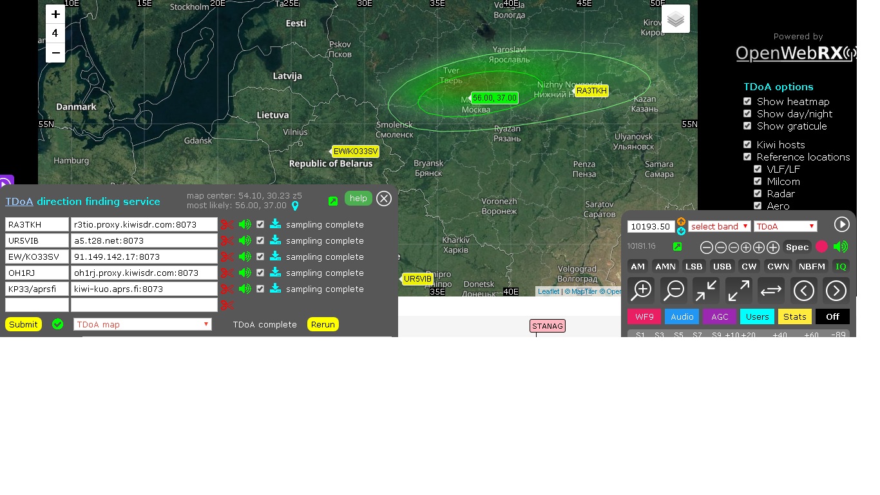Toggle the Spec spectrum button

[x=797, y=247]
